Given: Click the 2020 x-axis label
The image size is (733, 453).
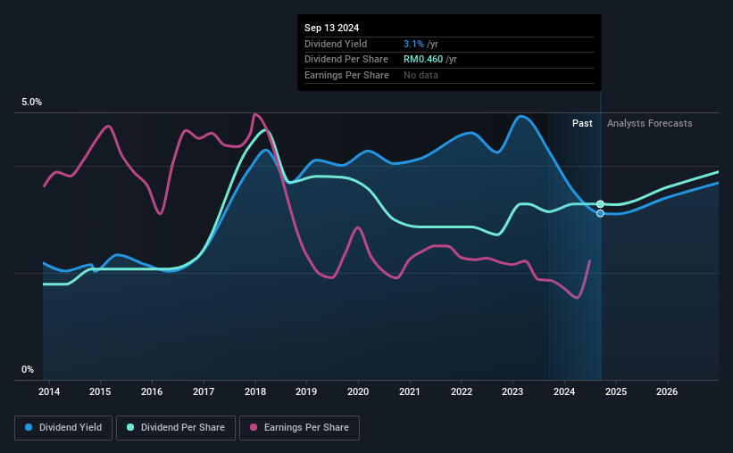Looking at the screenshot, I should pos(358,391).
